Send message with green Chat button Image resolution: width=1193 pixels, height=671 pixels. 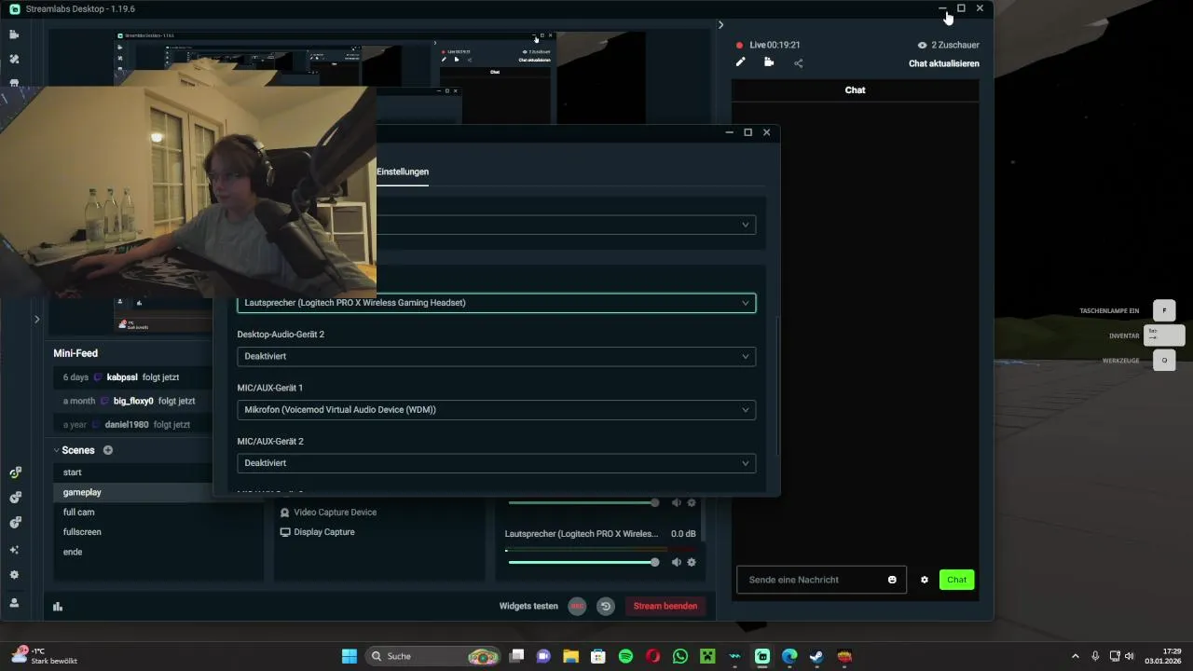tap(956, 580)
